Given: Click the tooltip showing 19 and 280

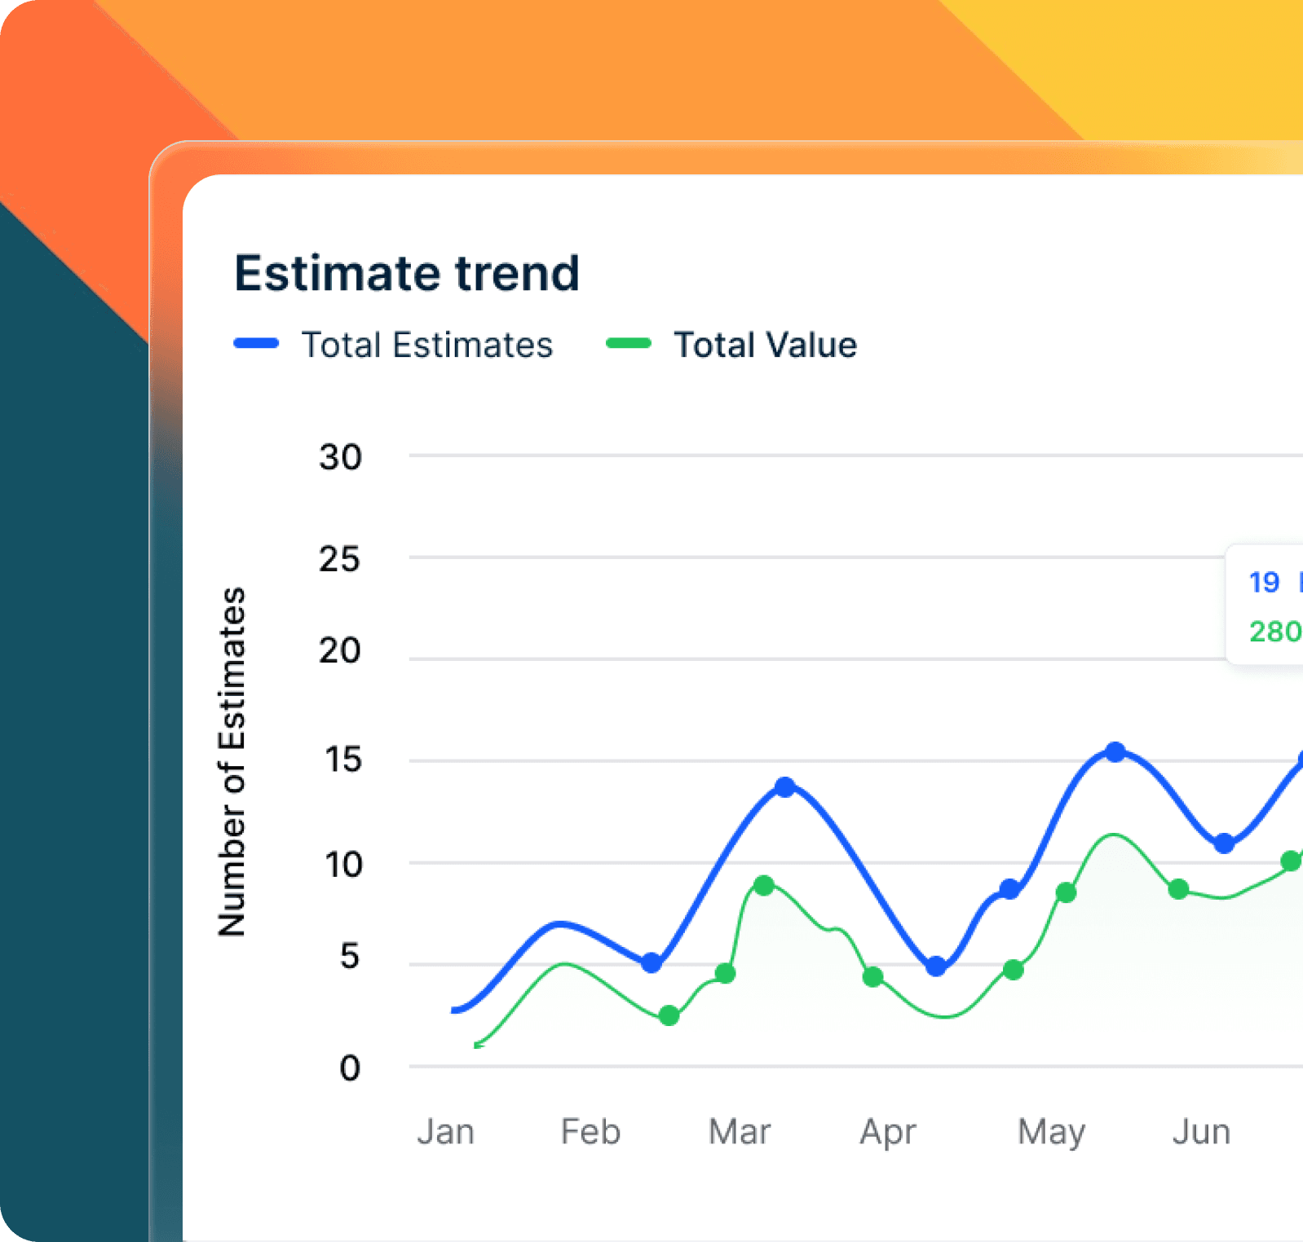Looking at the screenshot, I should point(1265,606).
